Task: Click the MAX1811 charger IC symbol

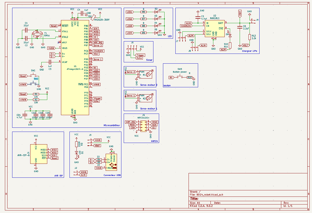Action: pos(215,29)
